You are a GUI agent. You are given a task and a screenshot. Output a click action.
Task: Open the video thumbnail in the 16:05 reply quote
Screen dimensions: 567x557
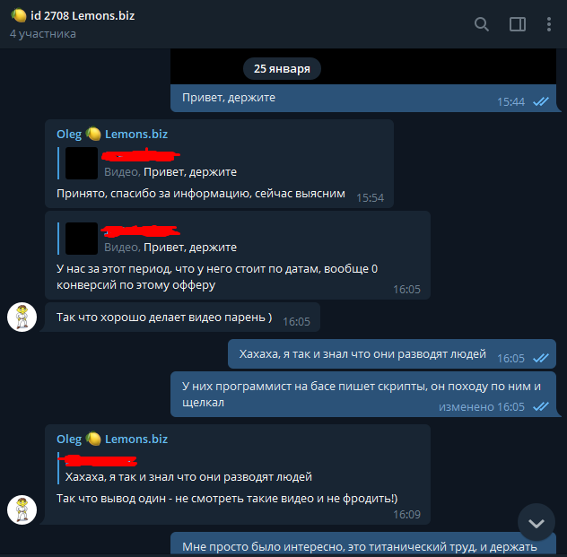[82, 239]
